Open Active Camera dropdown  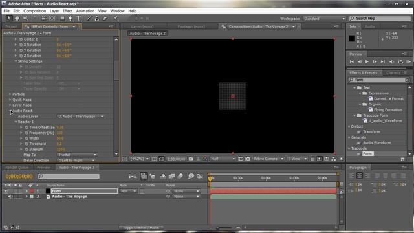268,159
